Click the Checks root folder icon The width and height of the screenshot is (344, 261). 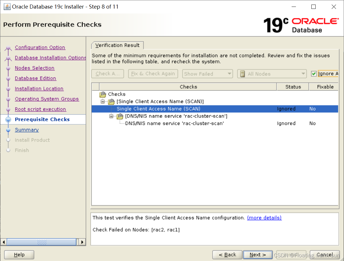click(102, 94)
